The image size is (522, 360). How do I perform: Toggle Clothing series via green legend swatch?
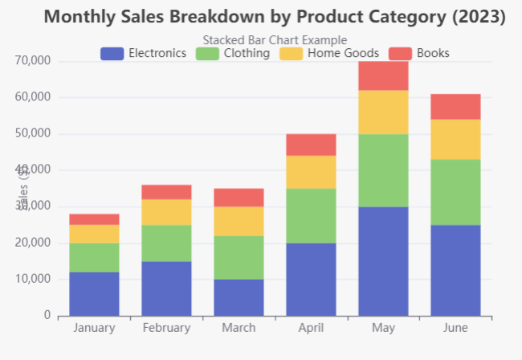207,54
